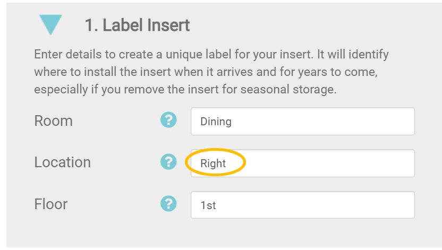Click the "1. Label Insert" section heading
Viewport: 442px width, 250px height.
137,25
